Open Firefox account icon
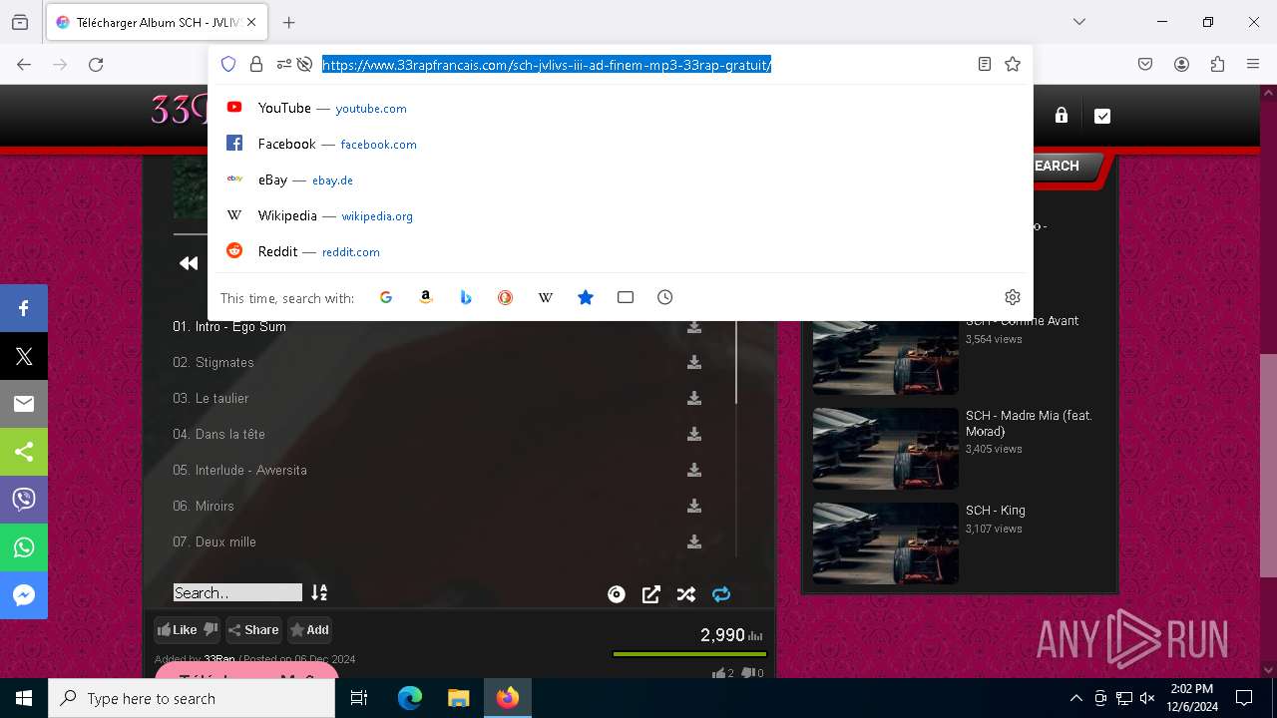Screen dimensions: 1277x718 [x=1181, y=64]
